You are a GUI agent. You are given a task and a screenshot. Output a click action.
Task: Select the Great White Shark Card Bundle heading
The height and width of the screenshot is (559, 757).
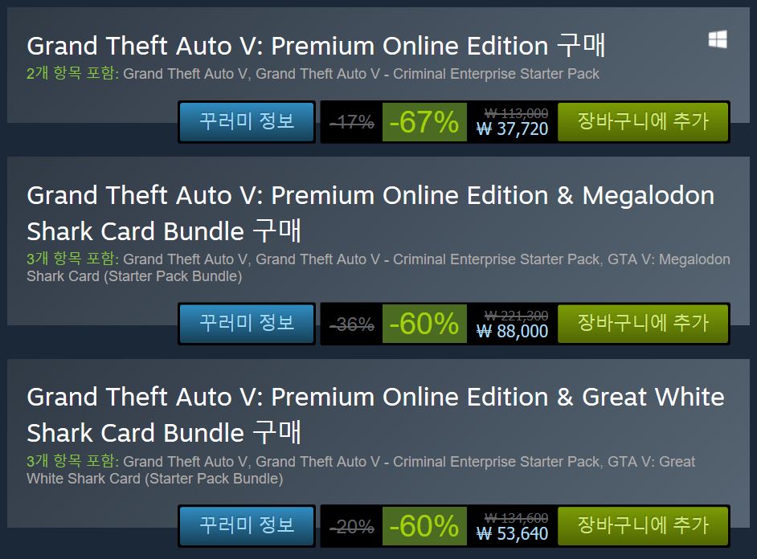(x=375, y=414)
